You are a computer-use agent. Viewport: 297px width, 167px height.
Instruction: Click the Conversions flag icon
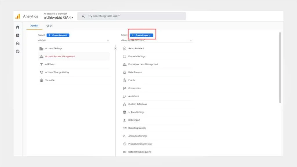point(124,88)
